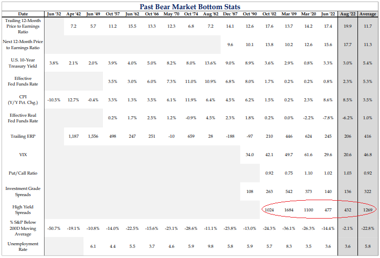This screenshot has width=380, height=258.
Task: Select the 'Effective Fed Funds Rate' row label
Action: tap(23, 81)
